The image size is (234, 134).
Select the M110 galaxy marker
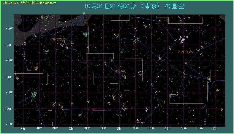tap(184, 39)
